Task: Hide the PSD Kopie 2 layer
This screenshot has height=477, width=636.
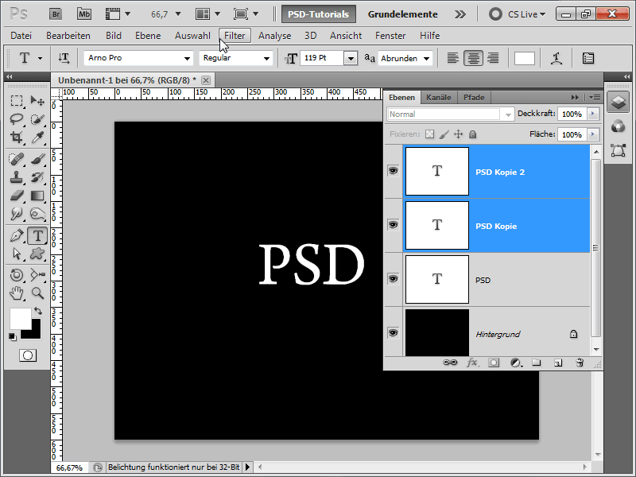Action: coord(393,171)
